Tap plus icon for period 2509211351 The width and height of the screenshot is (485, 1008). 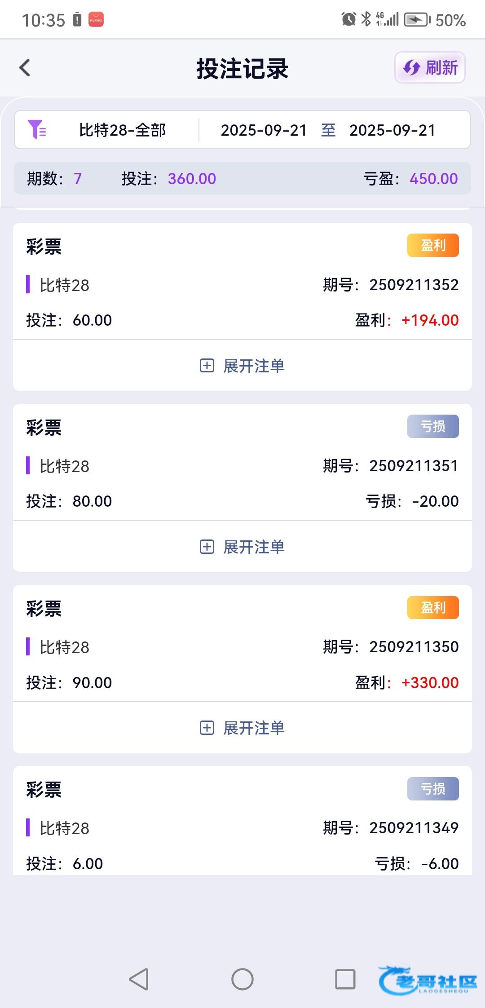click(x=207, y=547)
